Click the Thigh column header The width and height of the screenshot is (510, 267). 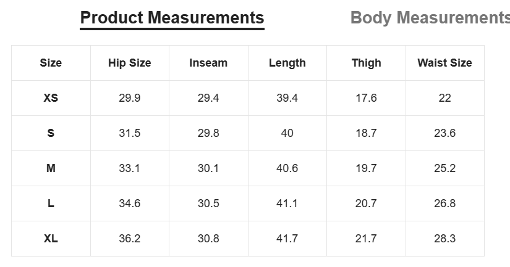[x=366, y=63]
